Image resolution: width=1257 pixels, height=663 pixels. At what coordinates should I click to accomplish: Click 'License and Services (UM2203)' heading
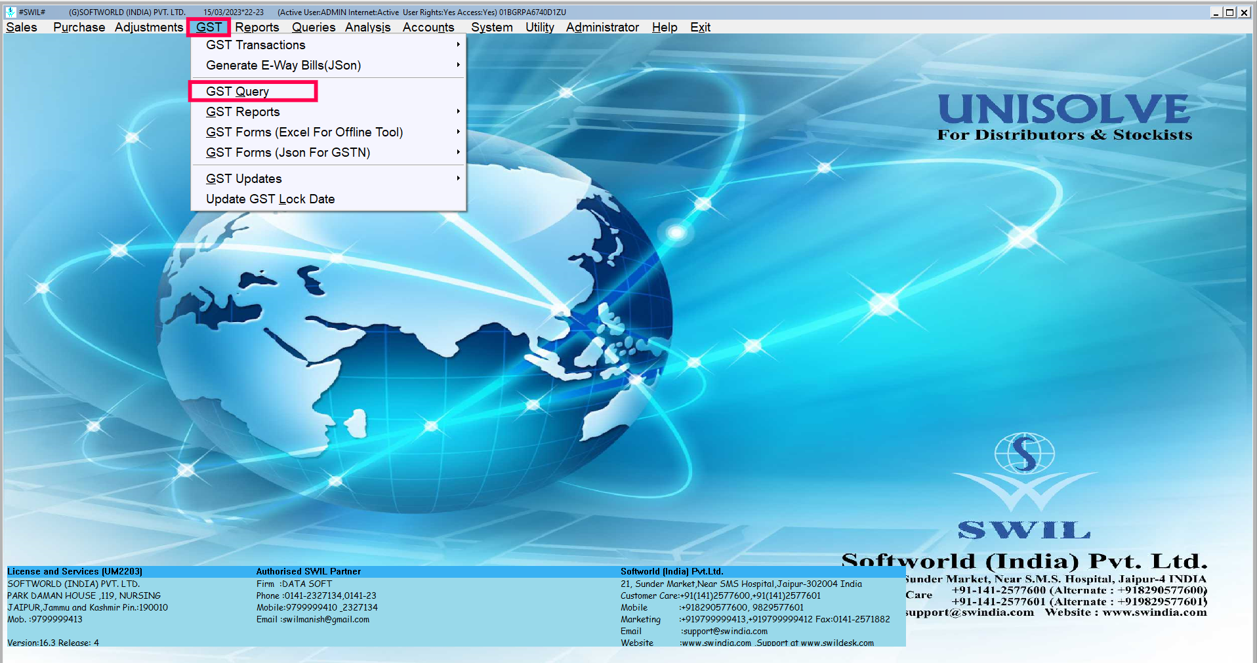[75, 571]
